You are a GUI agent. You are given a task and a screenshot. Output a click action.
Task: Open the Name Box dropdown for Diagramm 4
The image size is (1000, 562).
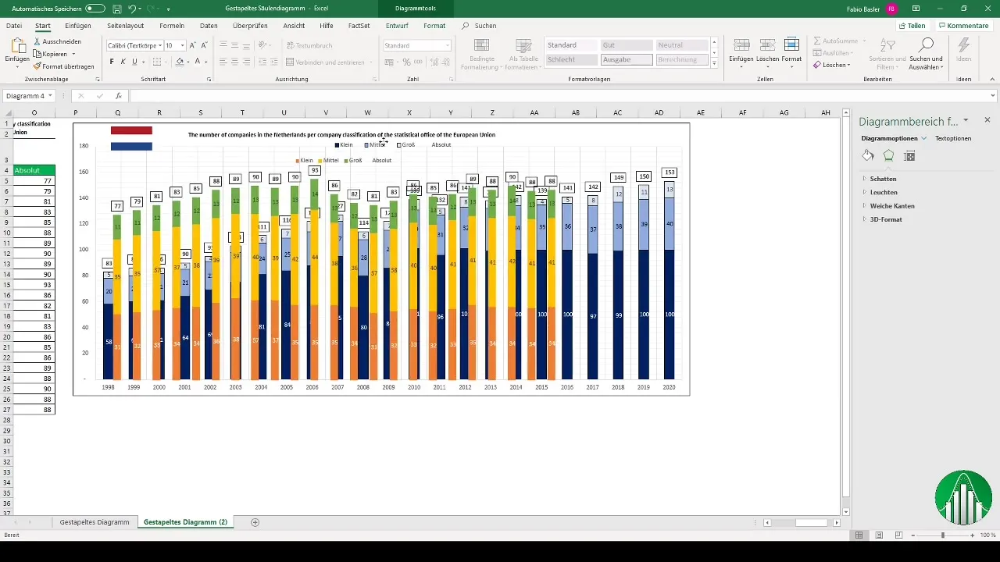click(50, 96)
